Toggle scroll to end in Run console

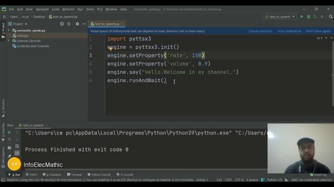click(17, 153)
